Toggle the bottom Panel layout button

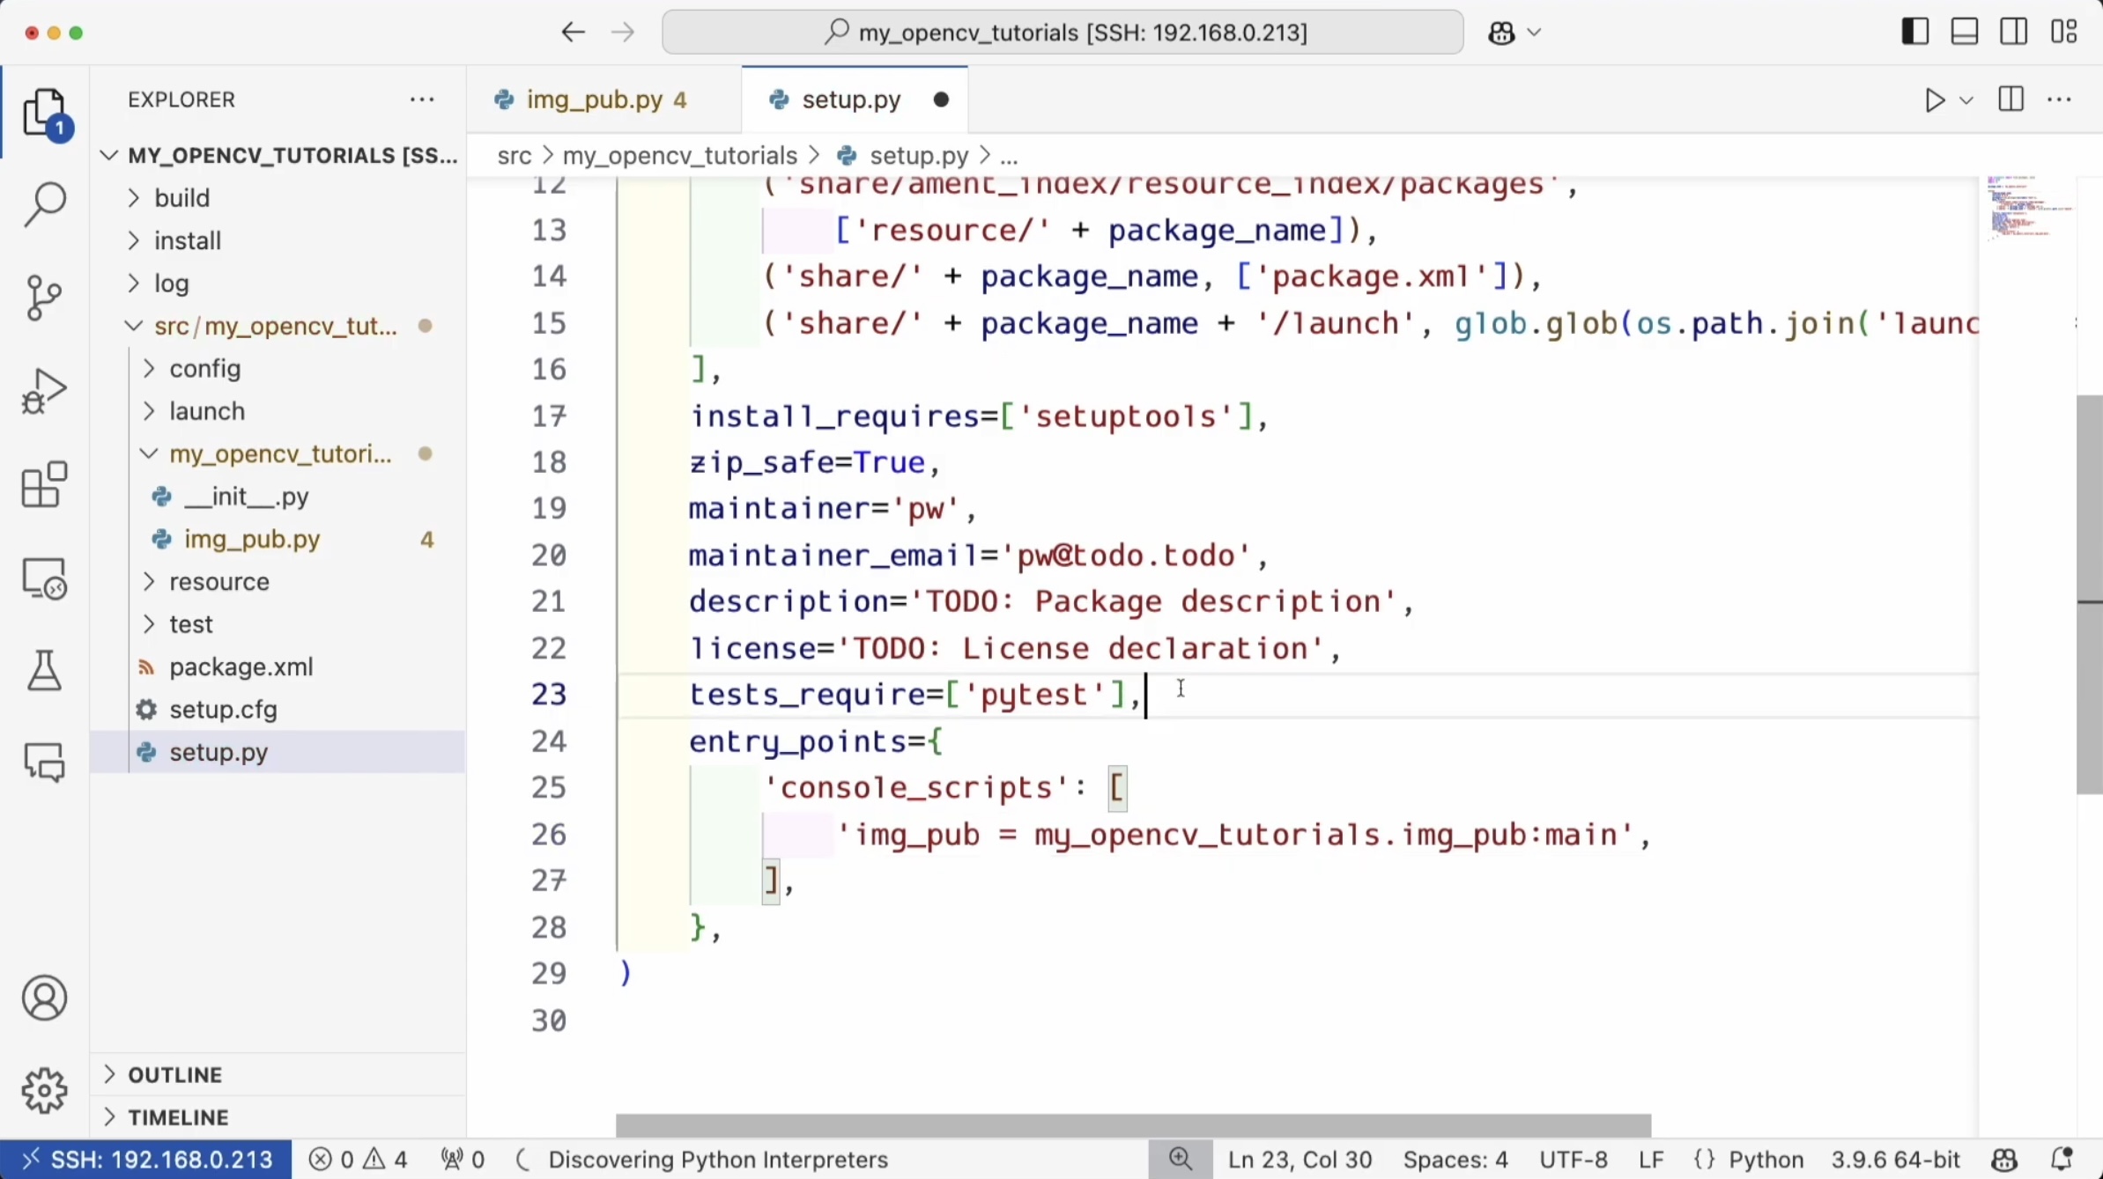point(1964,33)
